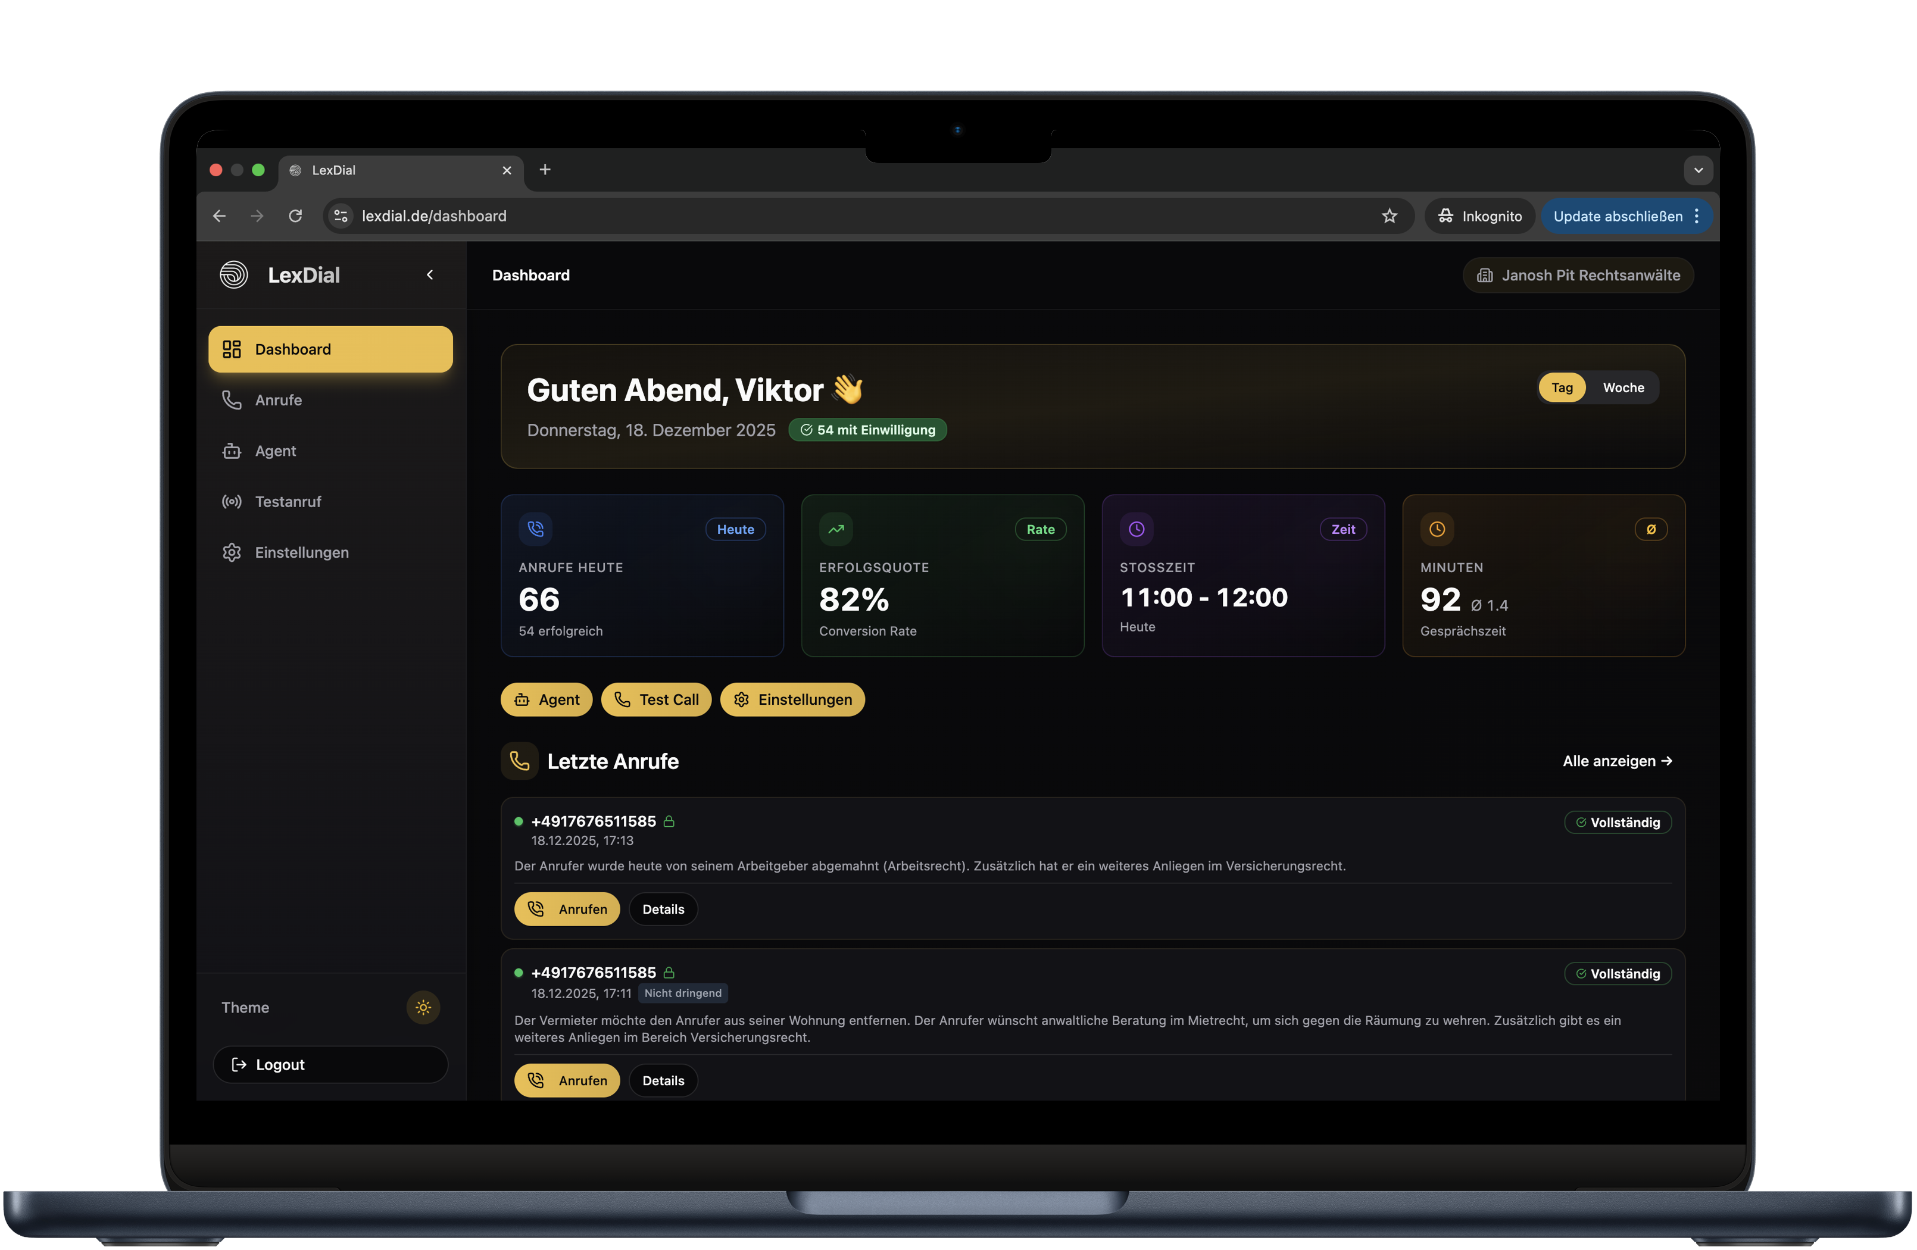Image resolution: width=1917 pixels, height=1250 pixels.
Task: Open new browser tab with plus icon
Action: click(x=545, y=170)
